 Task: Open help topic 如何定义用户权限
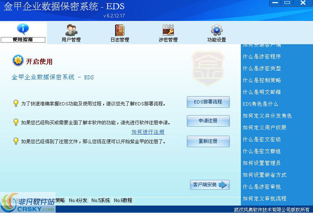[265, 127]
